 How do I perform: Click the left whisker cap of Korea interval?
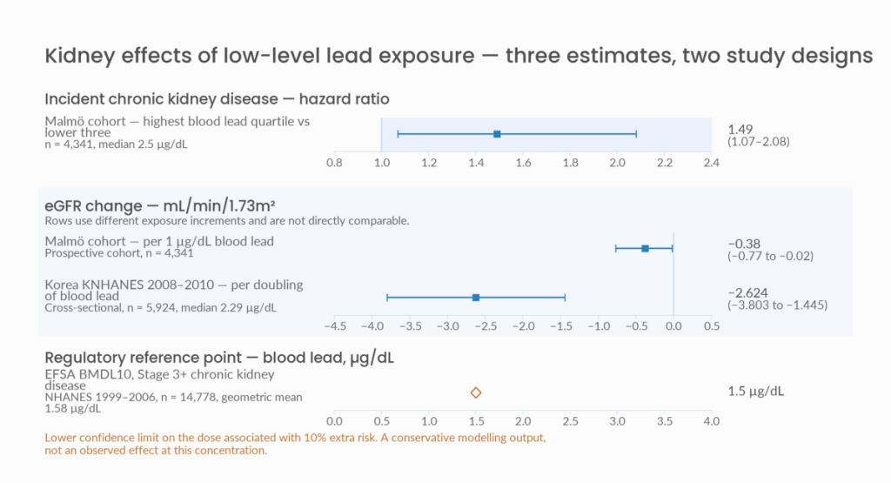click(x=387, y=298)
